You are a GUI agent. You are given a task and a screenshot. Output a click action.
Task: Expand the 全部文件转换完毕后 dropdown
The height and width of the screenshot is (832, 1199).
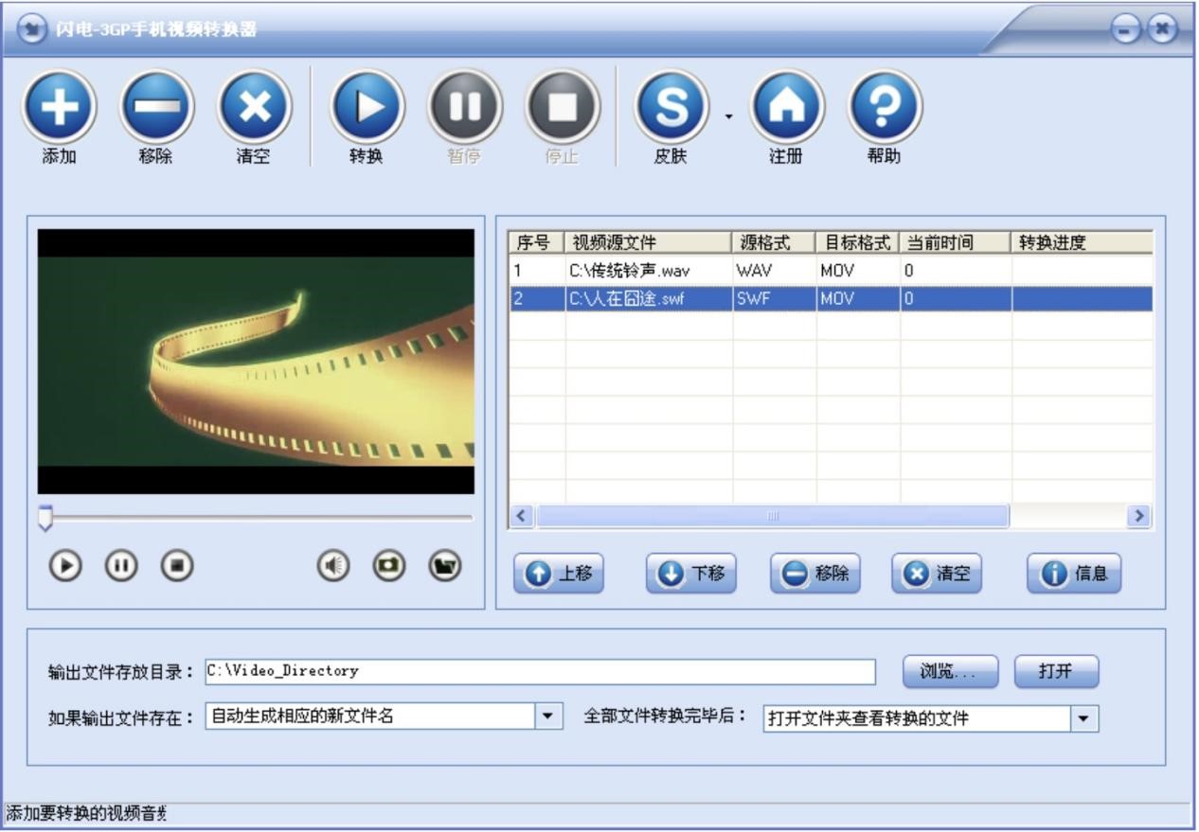pos(1084,718)
